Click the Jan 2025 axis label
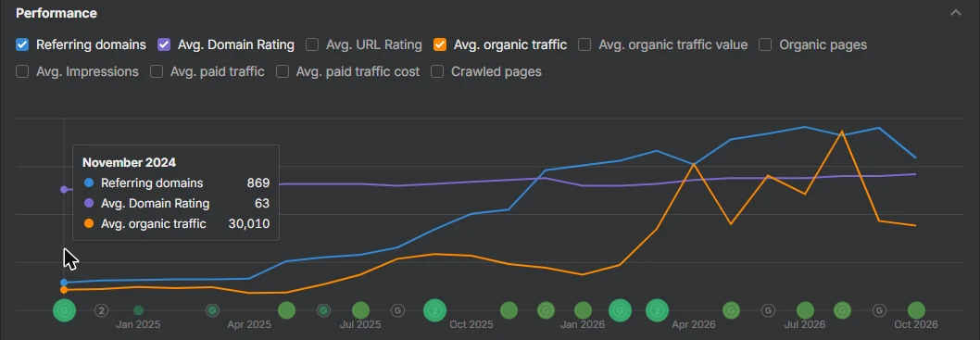 click(x=138, y=325)
